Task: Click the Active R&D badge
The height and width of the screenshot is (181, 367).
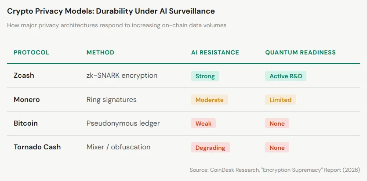Action: 286,76
